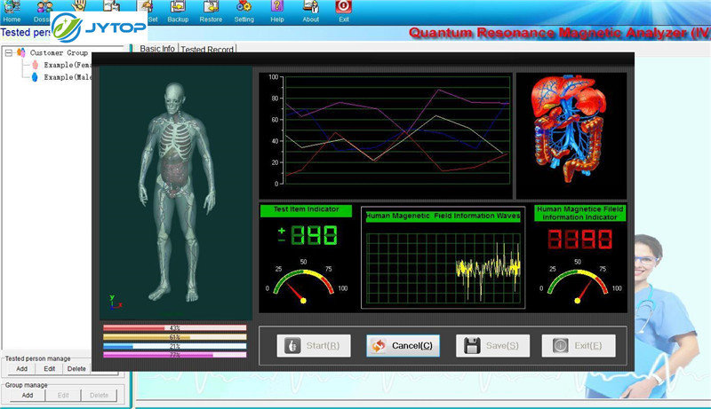Open the Home toolbar item

[12, 12]
